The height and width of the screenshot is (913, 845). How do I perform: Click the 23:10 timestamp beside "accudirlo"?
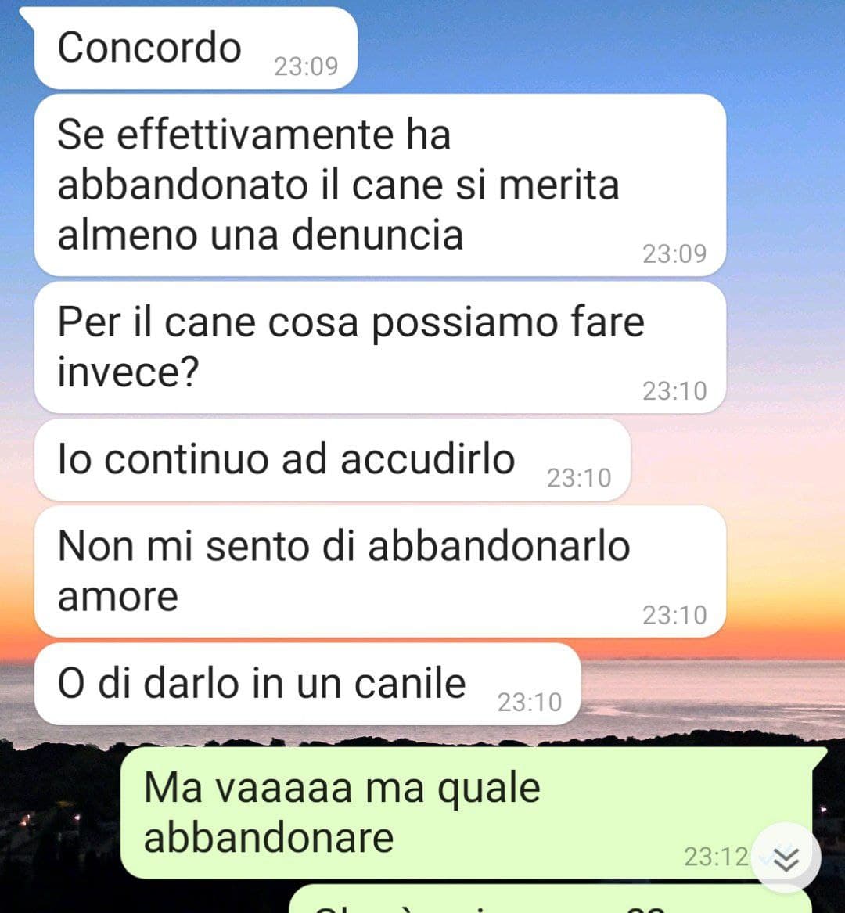(579, 478)
